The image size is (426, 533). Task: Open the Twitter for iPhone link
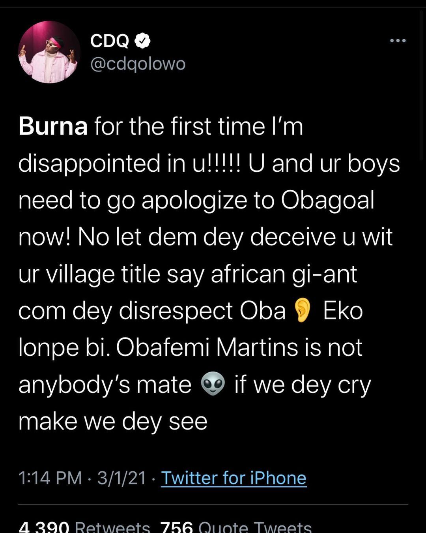(234, 478)
